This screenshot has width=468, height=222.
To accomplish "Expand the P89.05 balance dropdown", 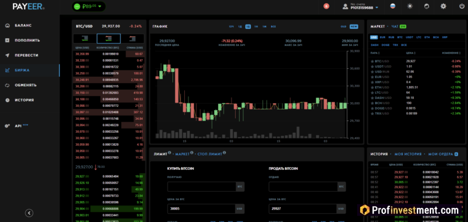I will tap(89, 7).
